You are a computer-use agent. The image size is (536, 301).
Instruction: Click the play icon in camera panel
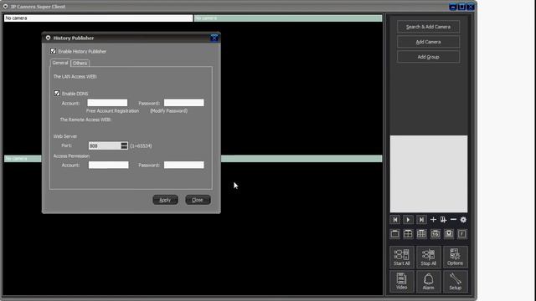(x=408, y=220)
